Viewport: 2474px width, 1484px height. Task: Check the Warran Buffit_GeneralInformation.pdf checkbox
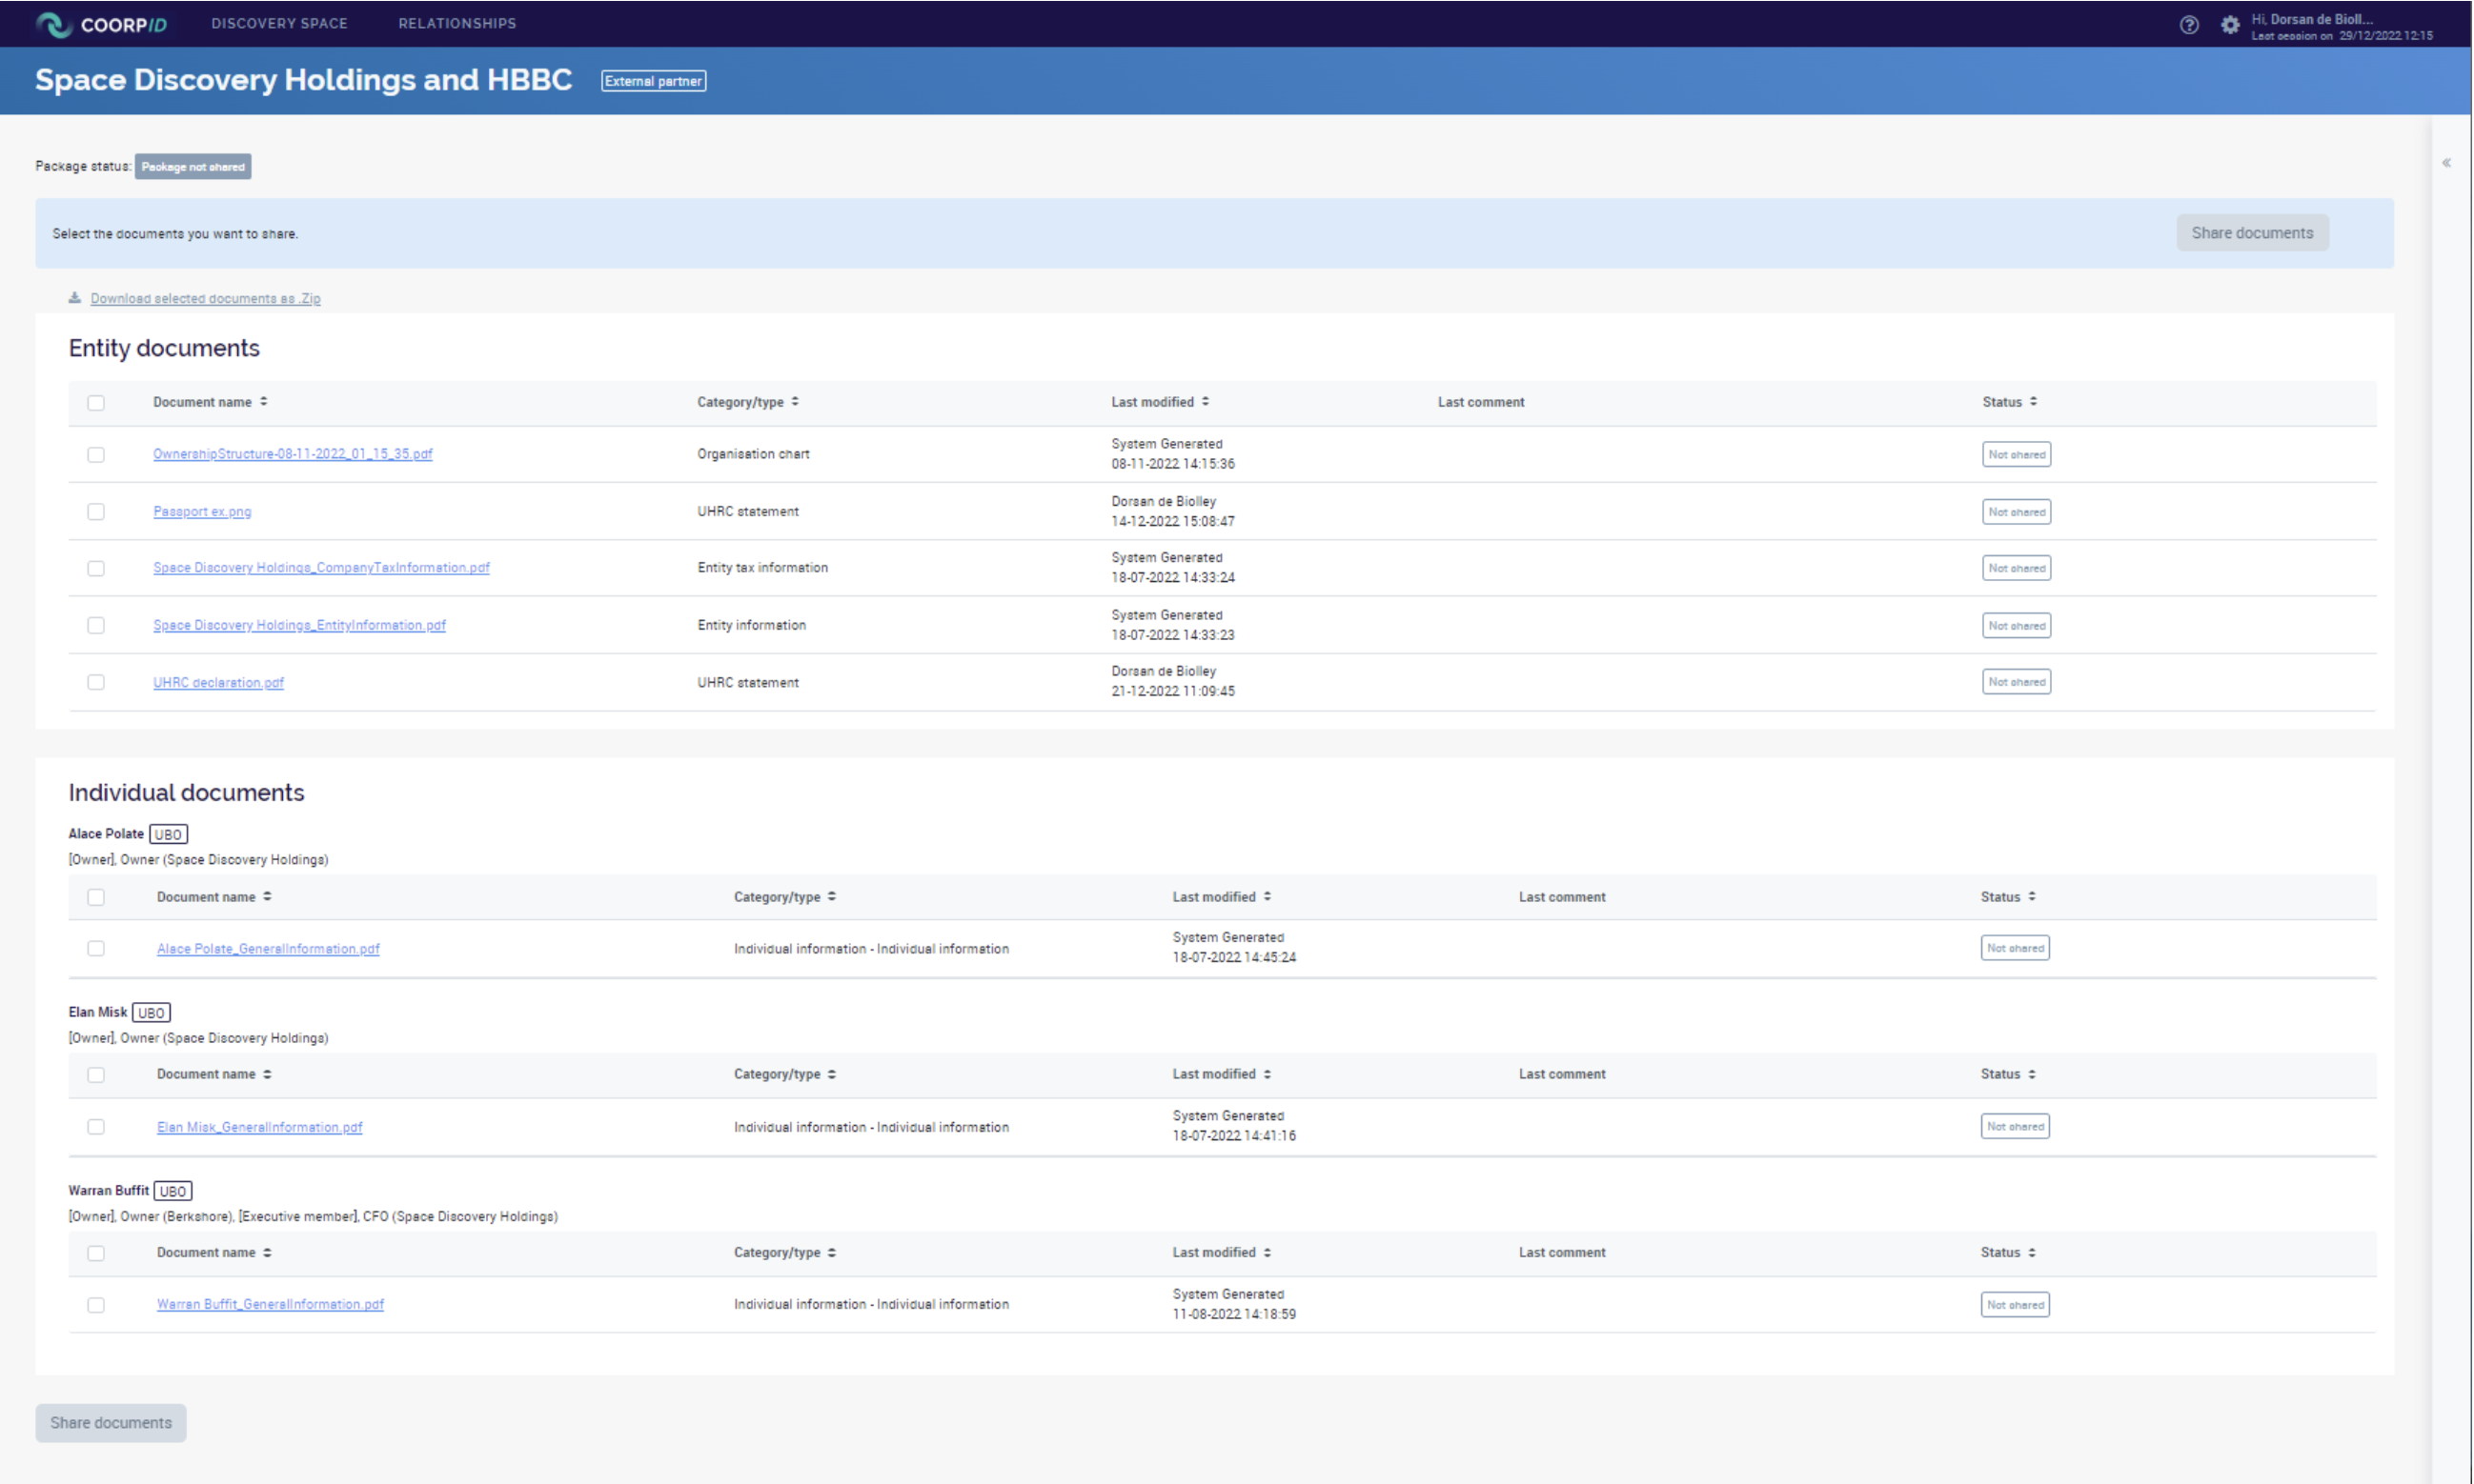(x=96, y=1305)
